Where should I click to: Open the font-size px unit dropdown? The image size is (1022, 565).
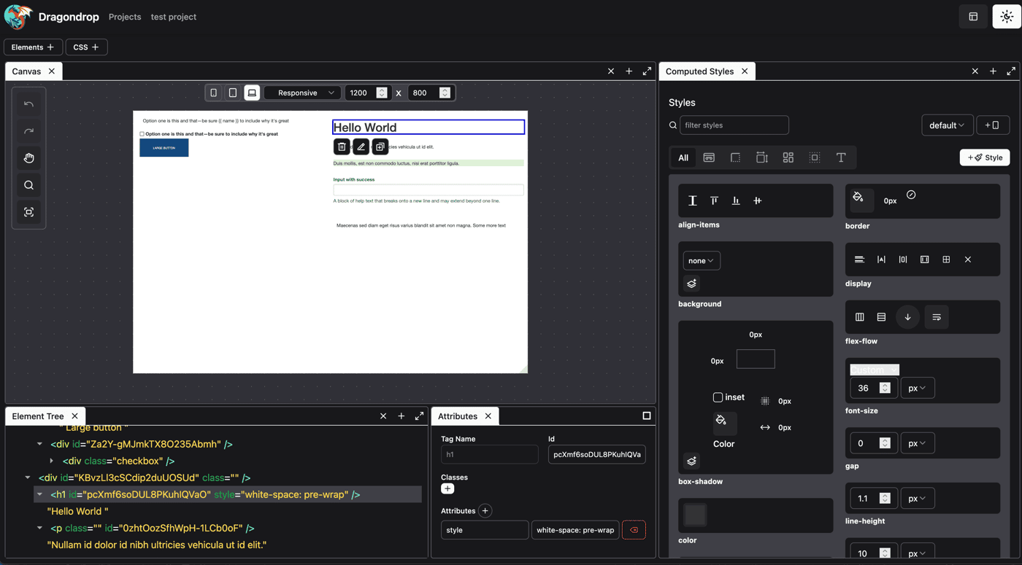pos(918,388)
